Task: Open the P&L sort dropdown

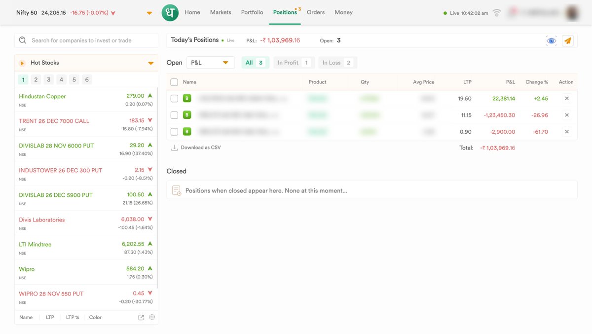Action: coord(211,63)
